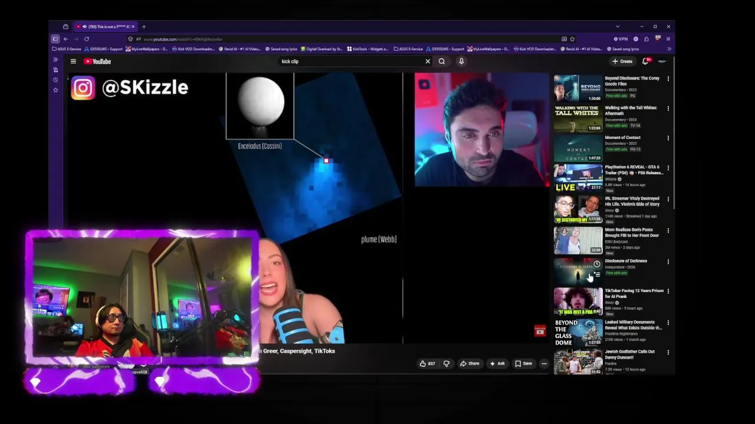
Task: Open options menu for IRL Streamer Vitaly video
Action: pyautogui.click(x=668, y=199)
